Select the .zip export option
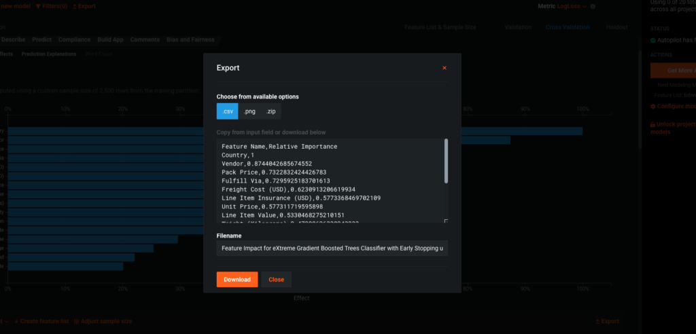This screenshot has height=334, width=696. point(271,111)
